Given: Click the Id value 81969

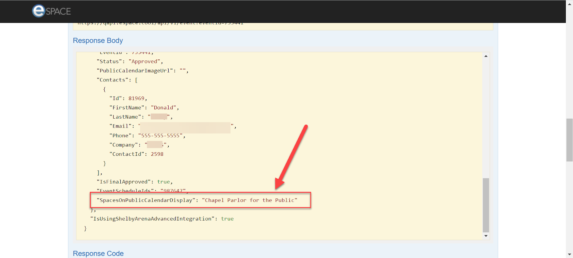Looking at the screenshot, I should 136,98.
